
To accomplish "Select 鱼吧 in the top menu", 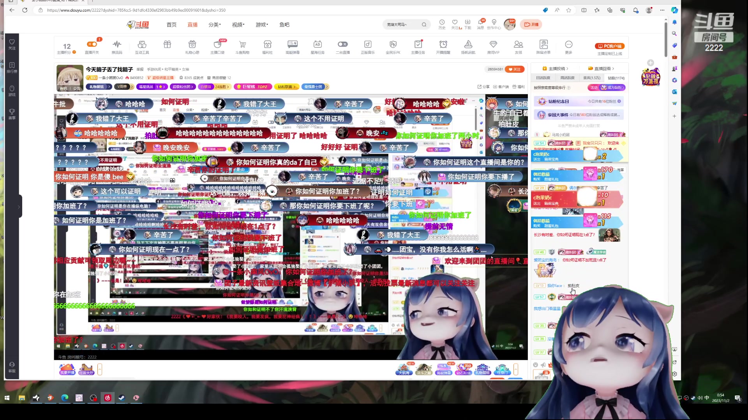I will click(284, 24).
